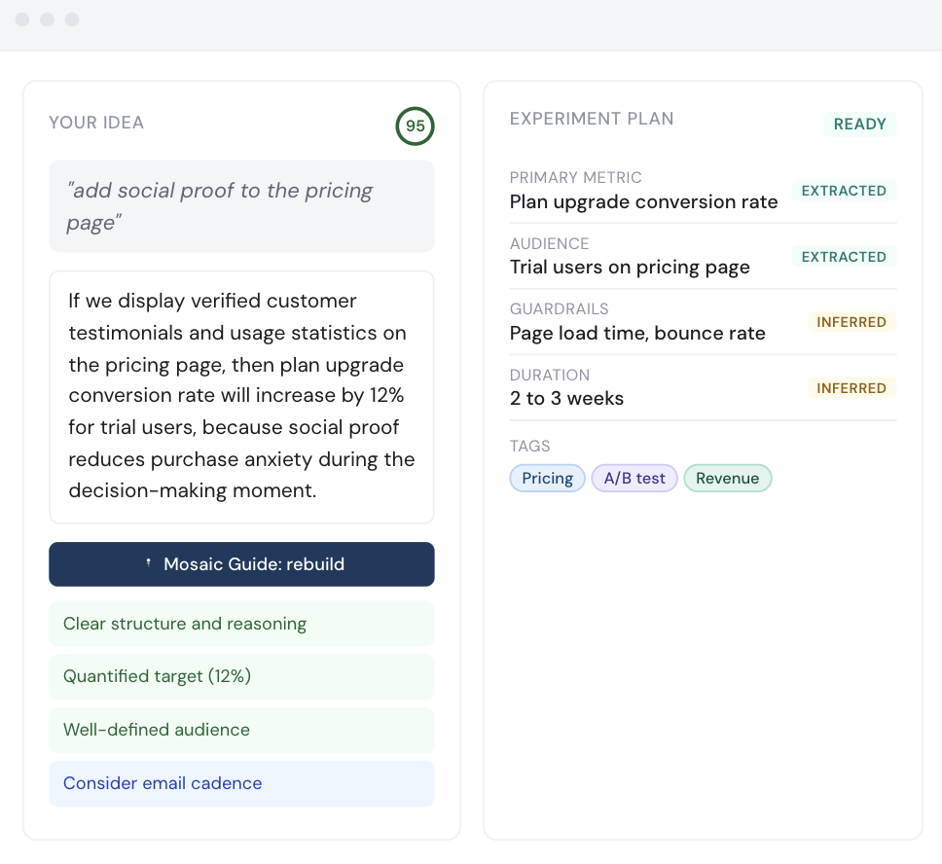Select the A/B test tag
Screen dimensions: 942x864
634,478
